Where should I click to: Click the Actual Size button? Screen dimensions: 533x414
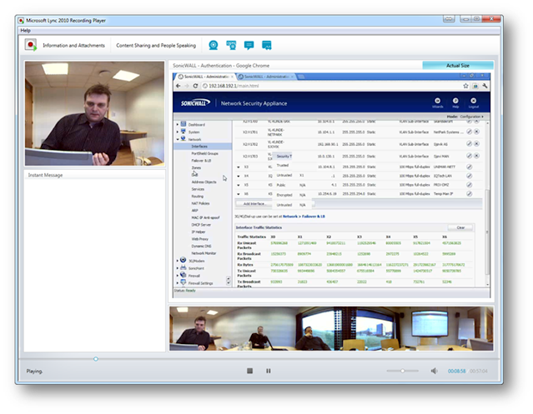tap(458, 65)
